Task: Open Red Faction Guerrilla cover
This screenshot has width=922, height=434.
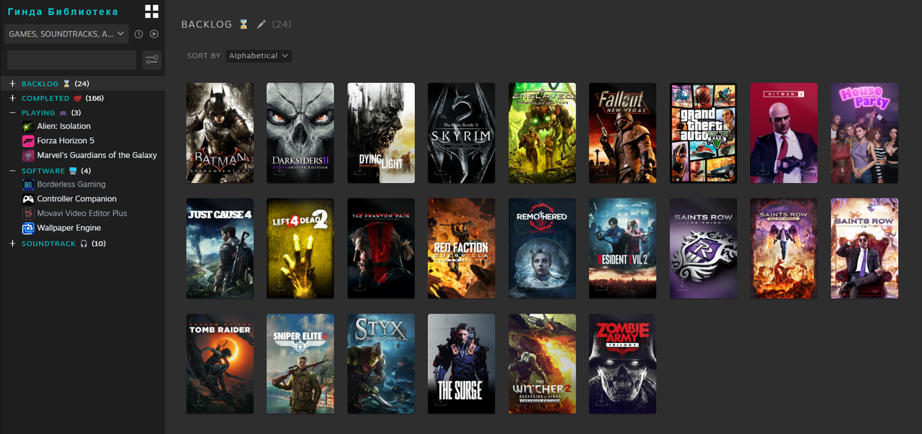Action: (x=462, y=249)
